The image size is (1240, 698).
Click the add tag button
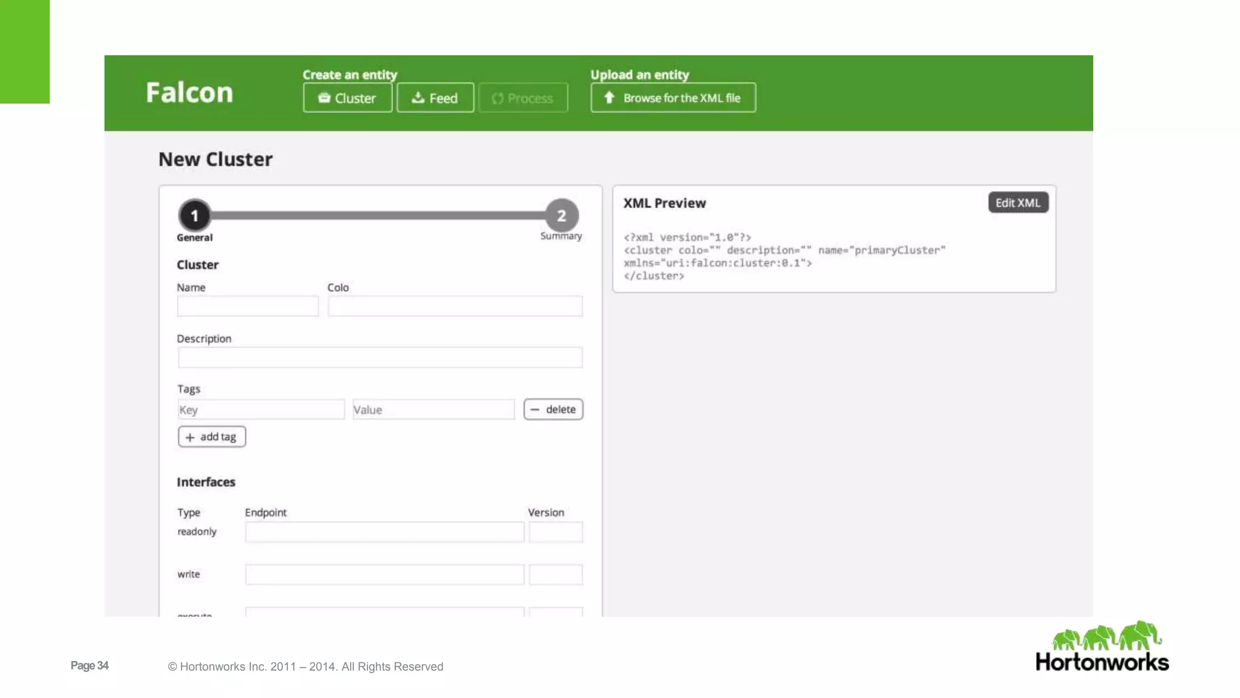[x=212, y=437]
